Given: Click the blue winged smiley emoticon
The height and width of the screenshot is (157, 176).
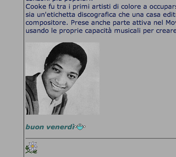Looking at the screenshot, I should click(80, 127).
